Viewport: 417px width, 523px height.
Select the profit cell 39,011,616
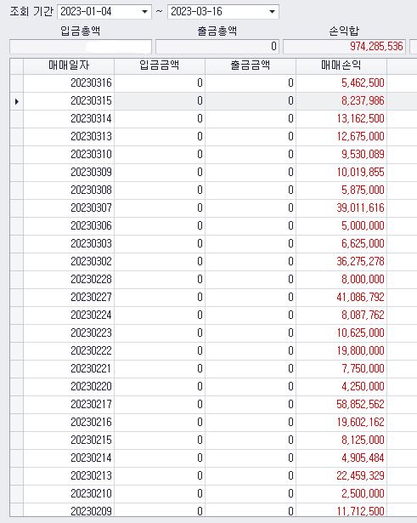point(341,208)
